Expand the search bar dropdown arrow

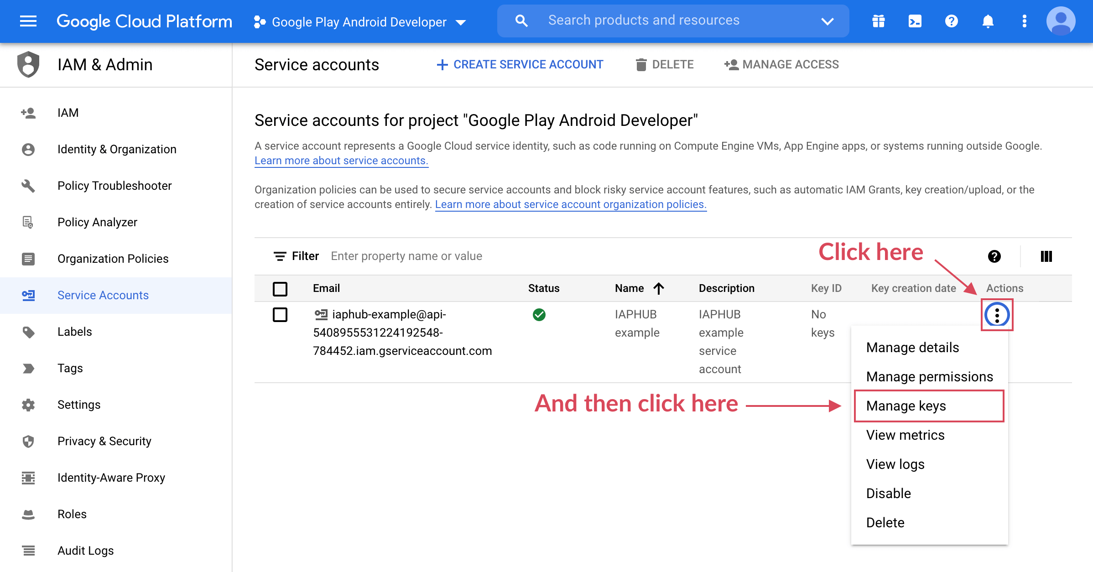[827, 21]
